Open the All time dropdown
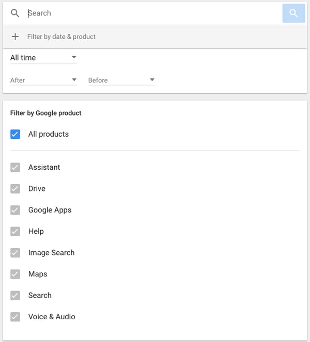This screenshot has width=310, height=342. coord(43,57)
